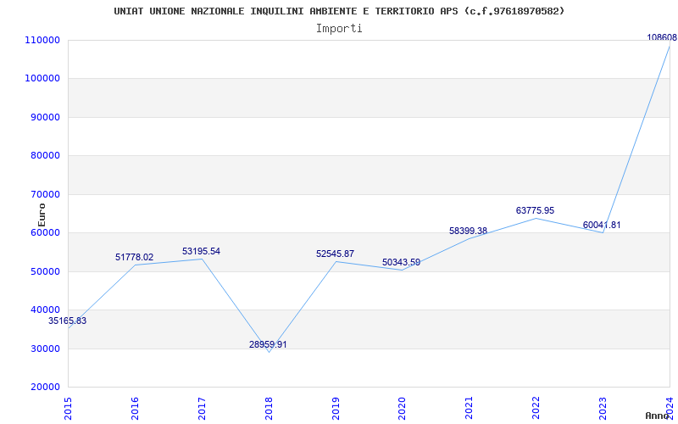Select the Importi subtitle text

click(x=339, y=29)
